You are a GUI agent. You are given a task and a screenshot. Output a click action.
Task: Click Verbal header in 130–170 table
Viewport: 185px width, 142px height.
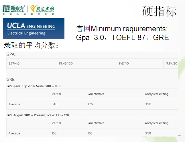68,123
